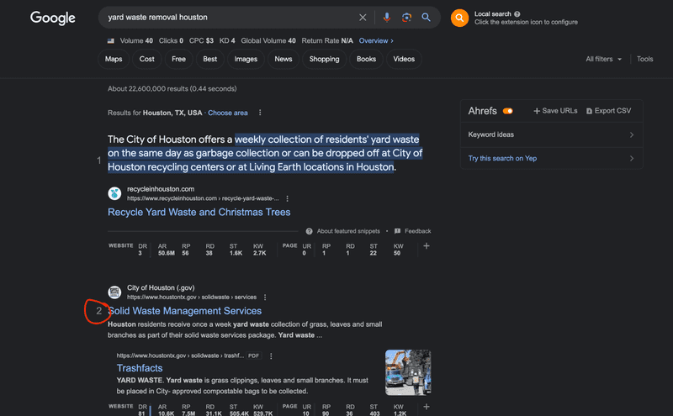The width and height of the screenshot is (673, 416).
Task: Click Save URLs in Ahrefs panel
Action: click(555, 111)
